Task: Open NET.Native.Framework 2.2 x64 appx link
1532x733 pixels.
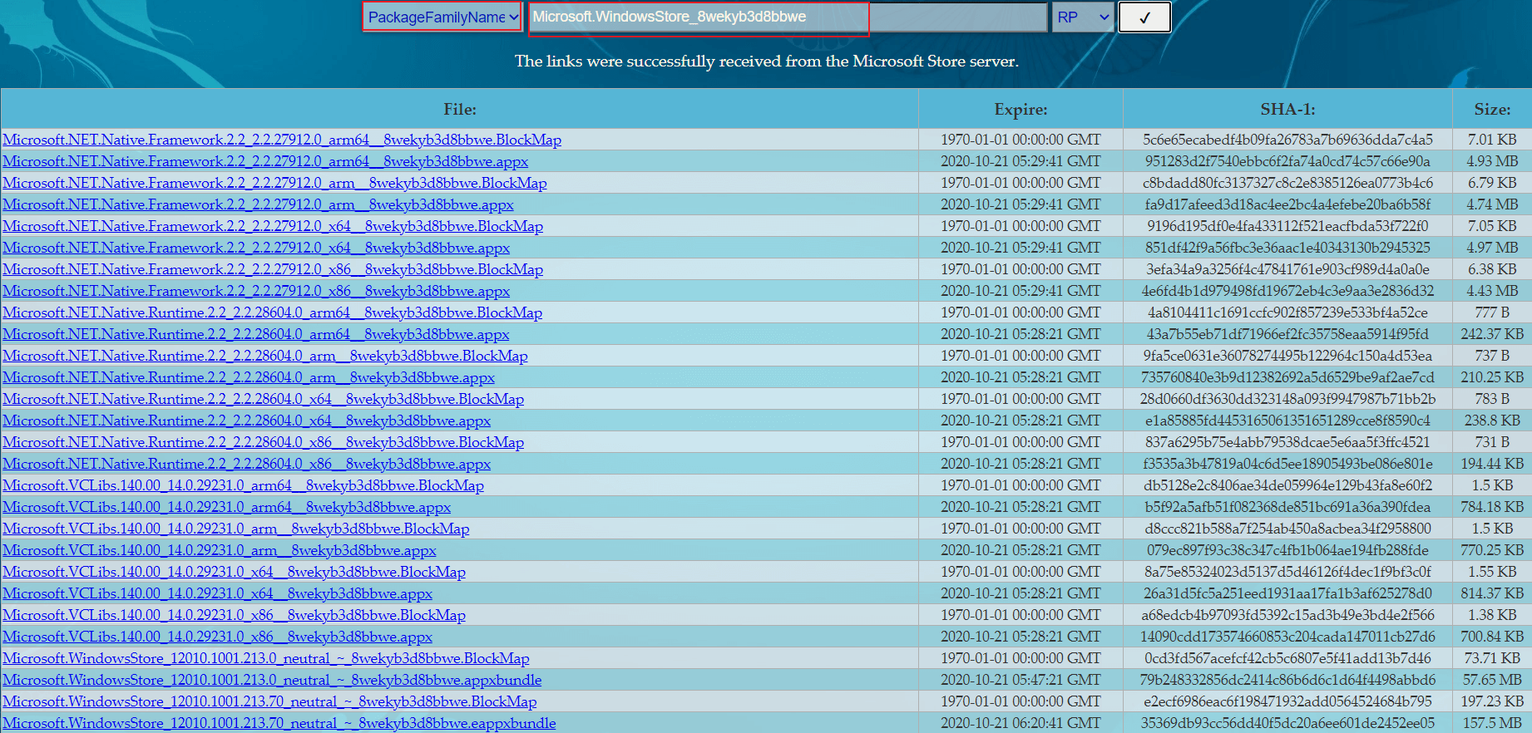Action: (256, 248)
